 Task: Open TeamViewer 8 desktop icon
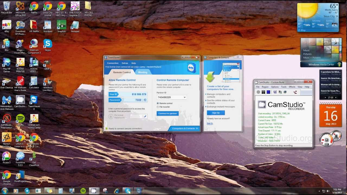tap(34, 103)
